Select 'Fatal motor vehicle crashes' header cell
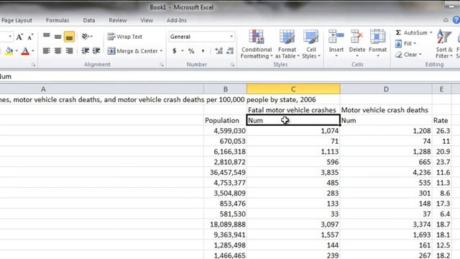 (x=293, y=110)
